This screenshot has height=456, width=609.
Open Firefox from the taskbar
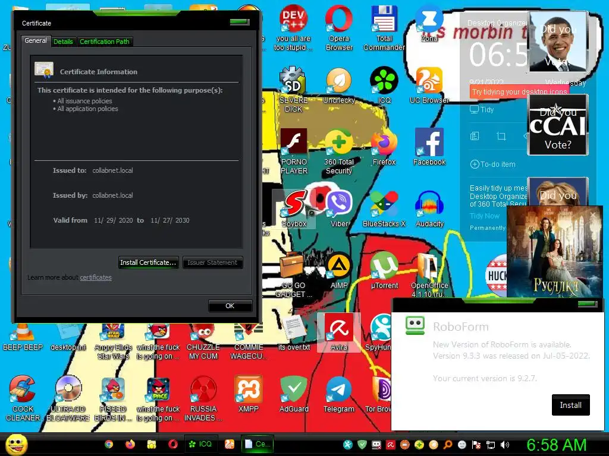click(x=130, y=444)
